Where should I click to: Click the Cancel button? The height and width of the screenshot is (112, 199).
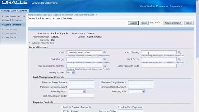point(133,23)
